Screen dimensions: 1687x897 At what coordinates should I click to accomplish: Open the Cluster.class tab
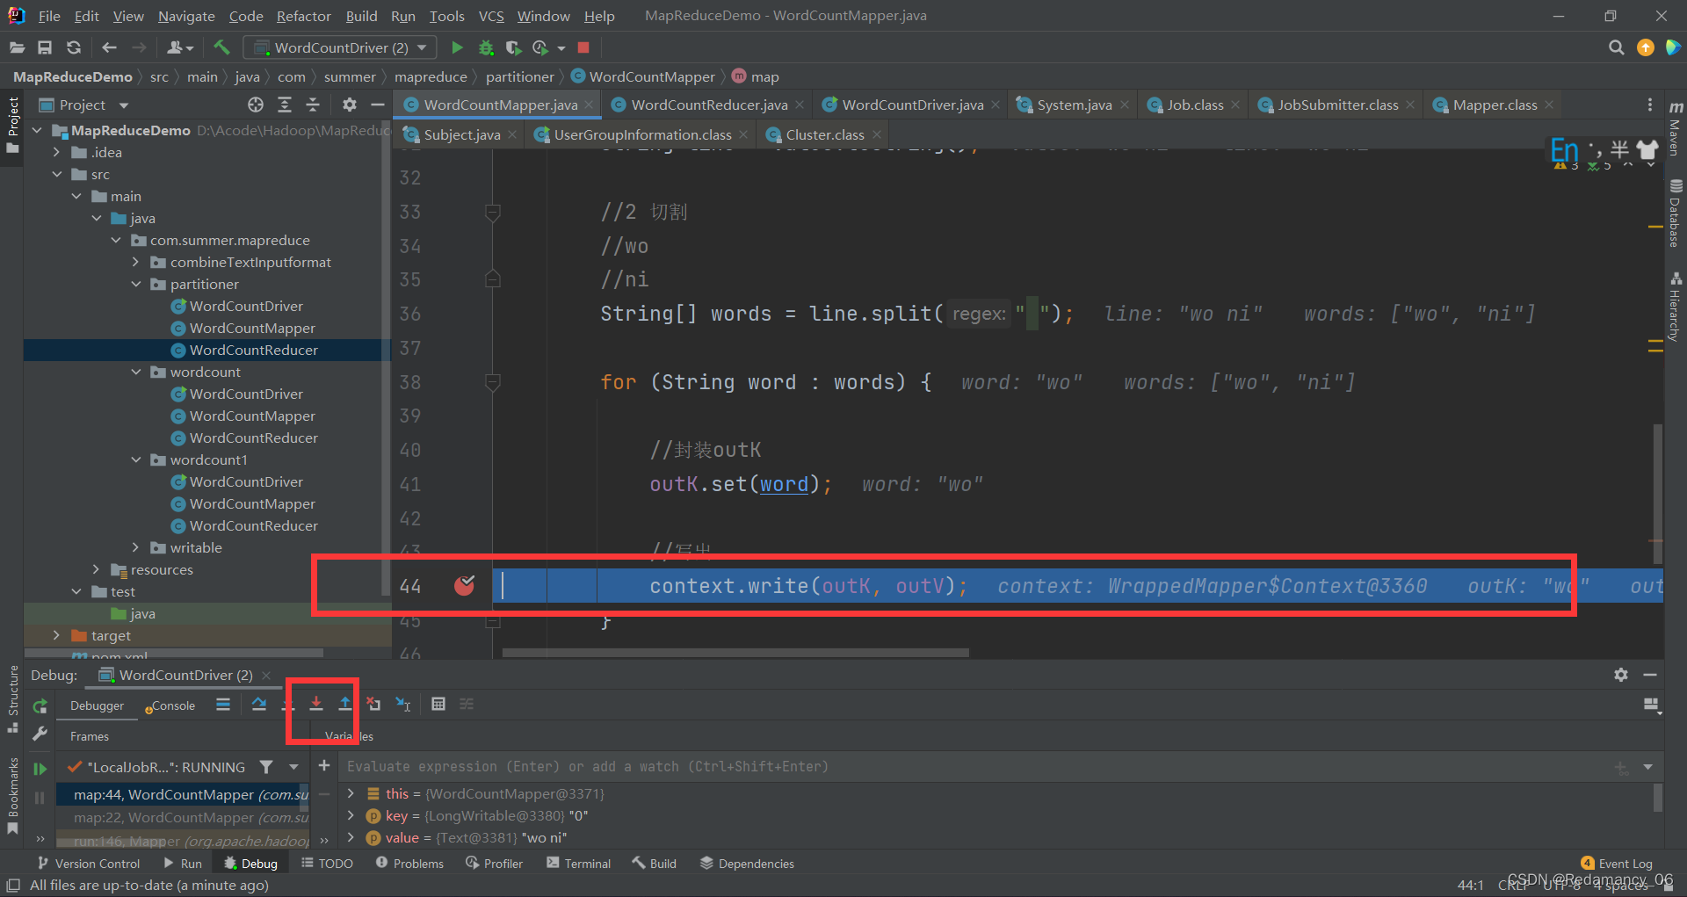pyautogui.click(x=824, y=134)
